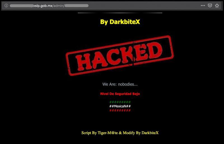This screenshot has width=224, height=144.
Task: Click the white "##MexicaN##" text
Action: (x=120, y=106)
